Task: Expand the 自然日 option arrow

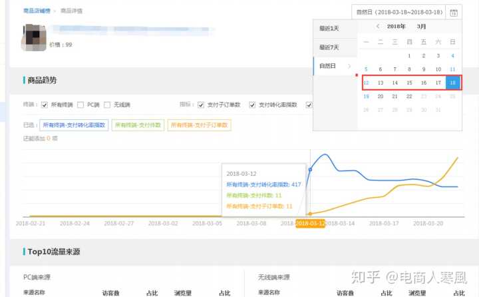Action: (350, 66)
